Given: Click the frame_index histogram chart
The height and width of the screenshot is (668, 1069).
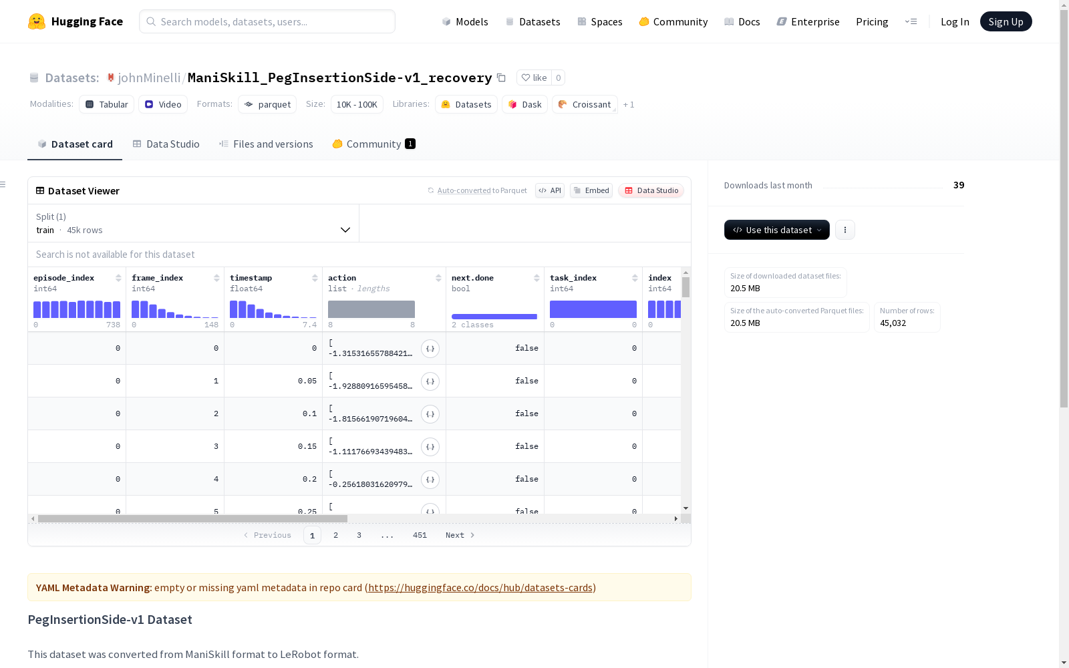Looking at the screenshot, I should coord(175,309).
